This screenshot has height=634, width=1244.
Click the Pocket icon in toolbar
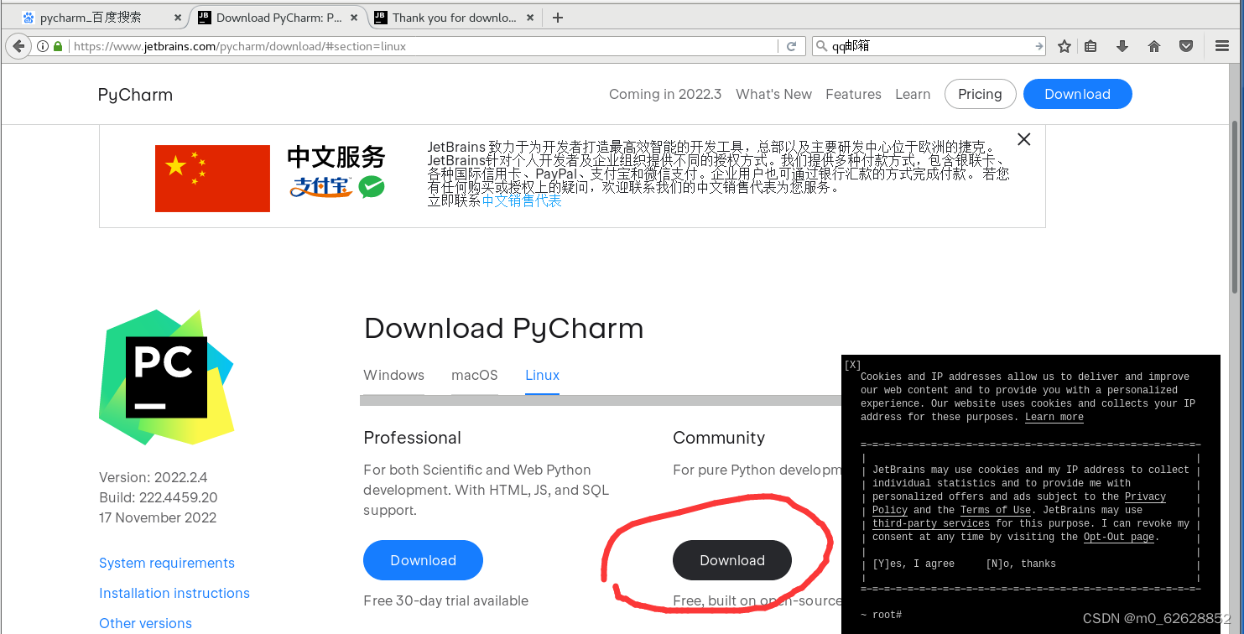1186,47
